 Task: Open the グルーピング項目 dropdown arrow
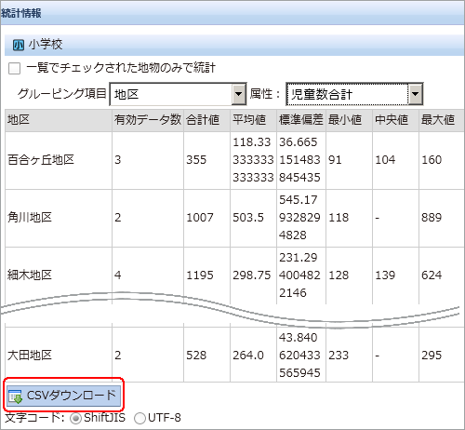pyautogui.click(x=238, y=94)
